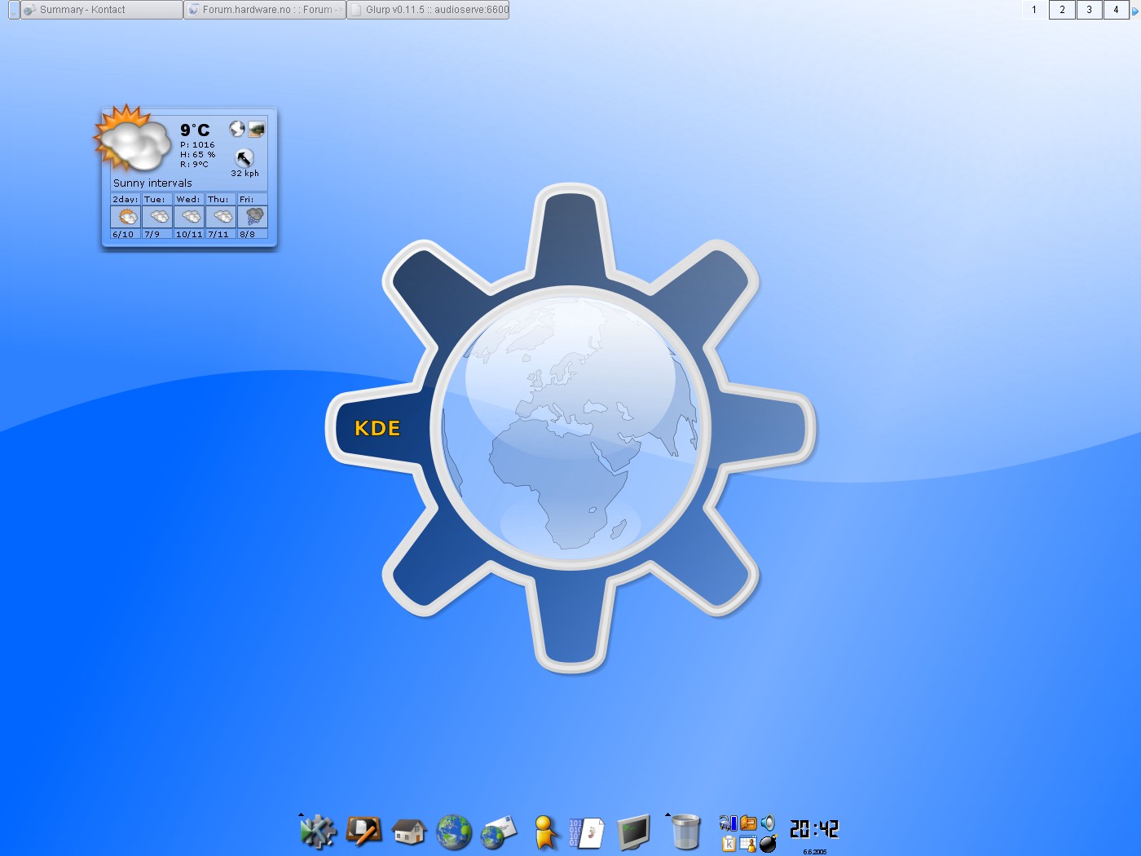
Task: Click the black bomb tray icon
Action: pyautogui.click(x=768, y=844)
